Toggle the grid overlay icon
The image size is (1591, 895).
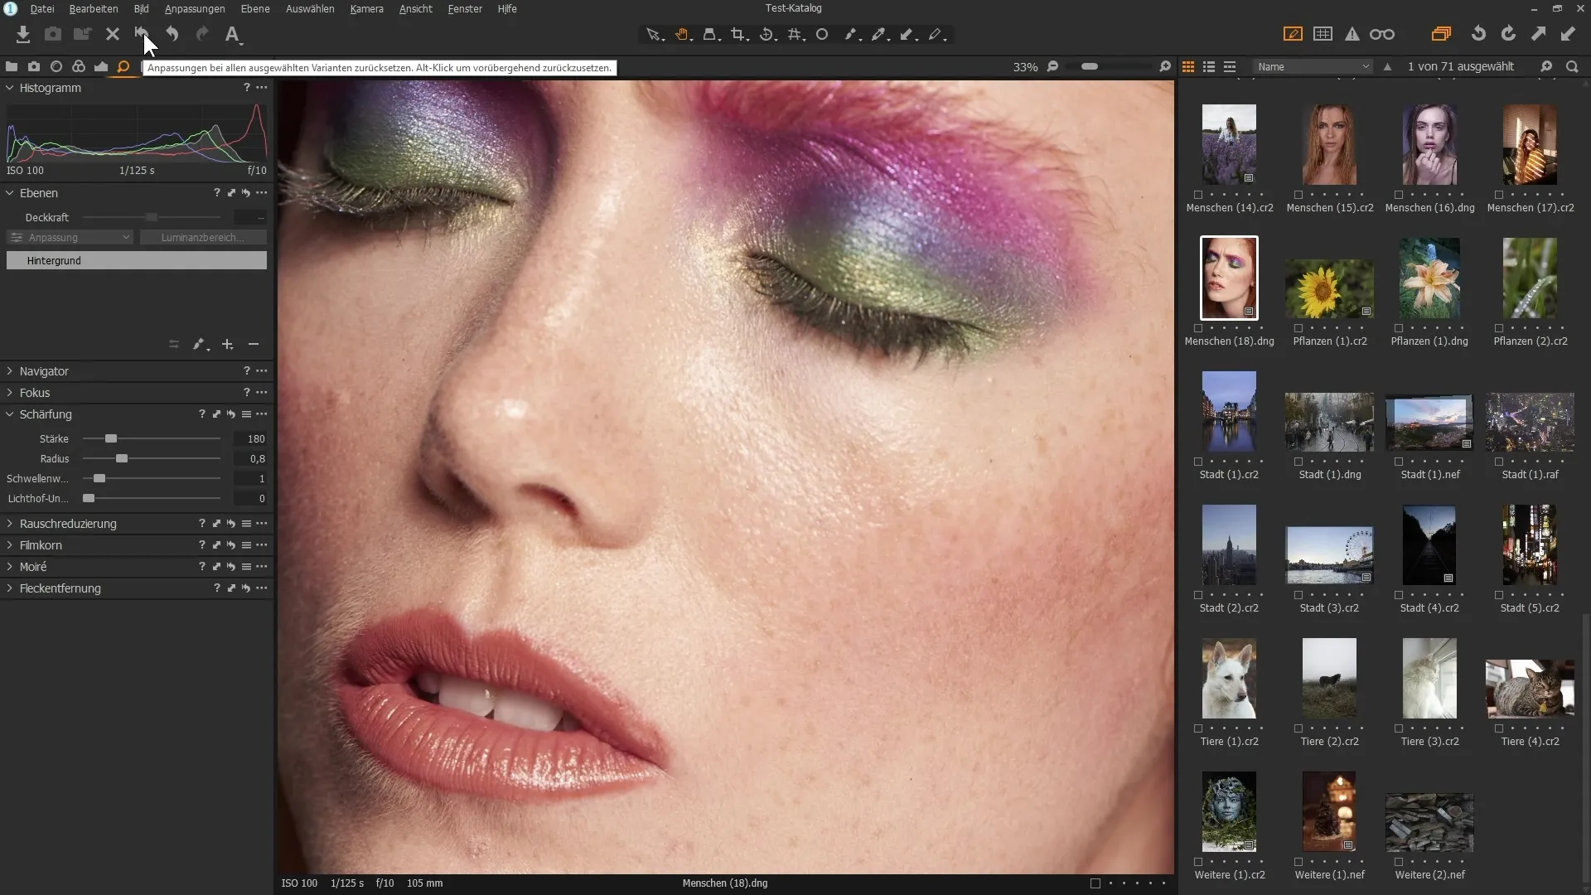point(1323,34)
